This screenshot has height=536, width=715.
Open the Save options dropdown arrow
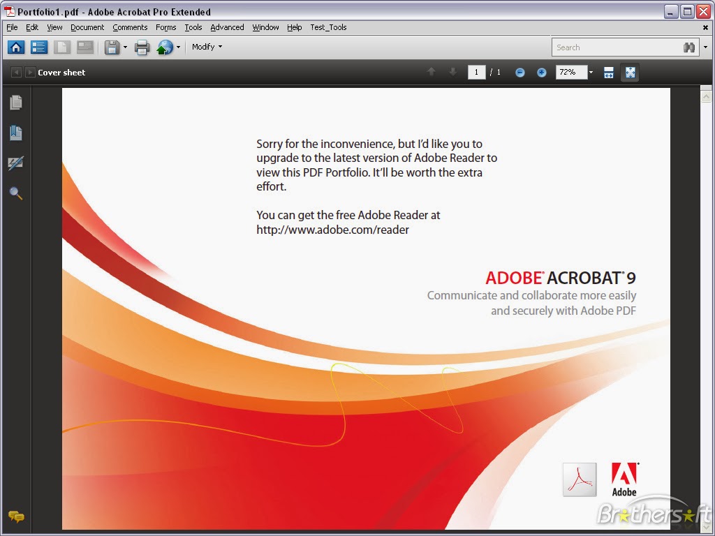tap(126, 47)
